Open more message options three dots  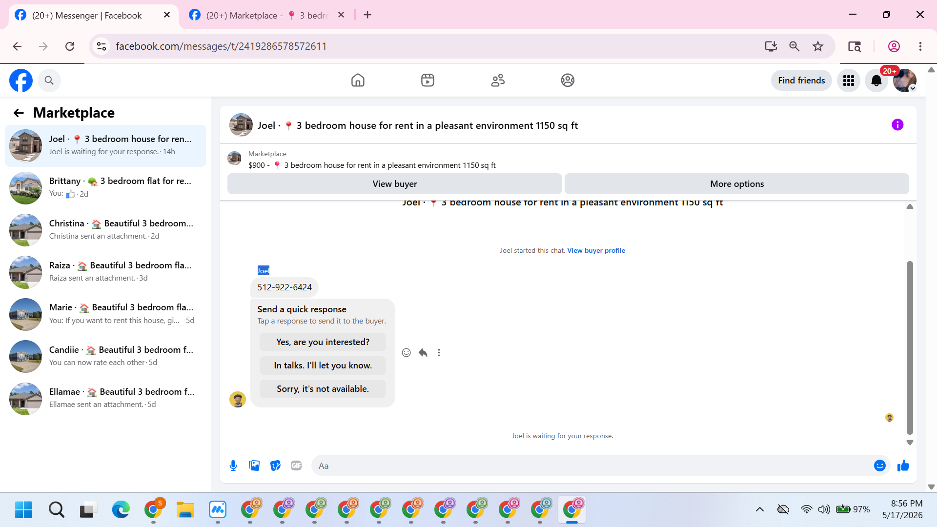pos(439,353)
